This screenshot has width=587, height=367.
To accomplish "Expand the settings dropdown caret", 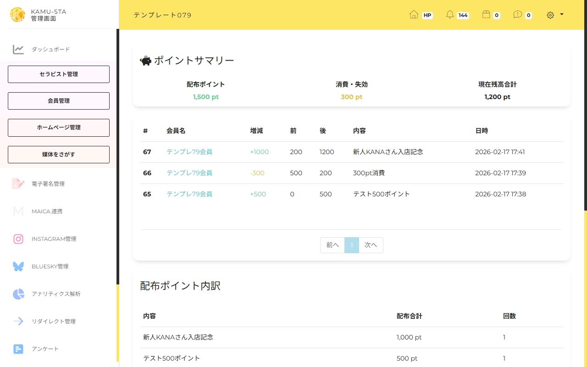I will (562, 15).
